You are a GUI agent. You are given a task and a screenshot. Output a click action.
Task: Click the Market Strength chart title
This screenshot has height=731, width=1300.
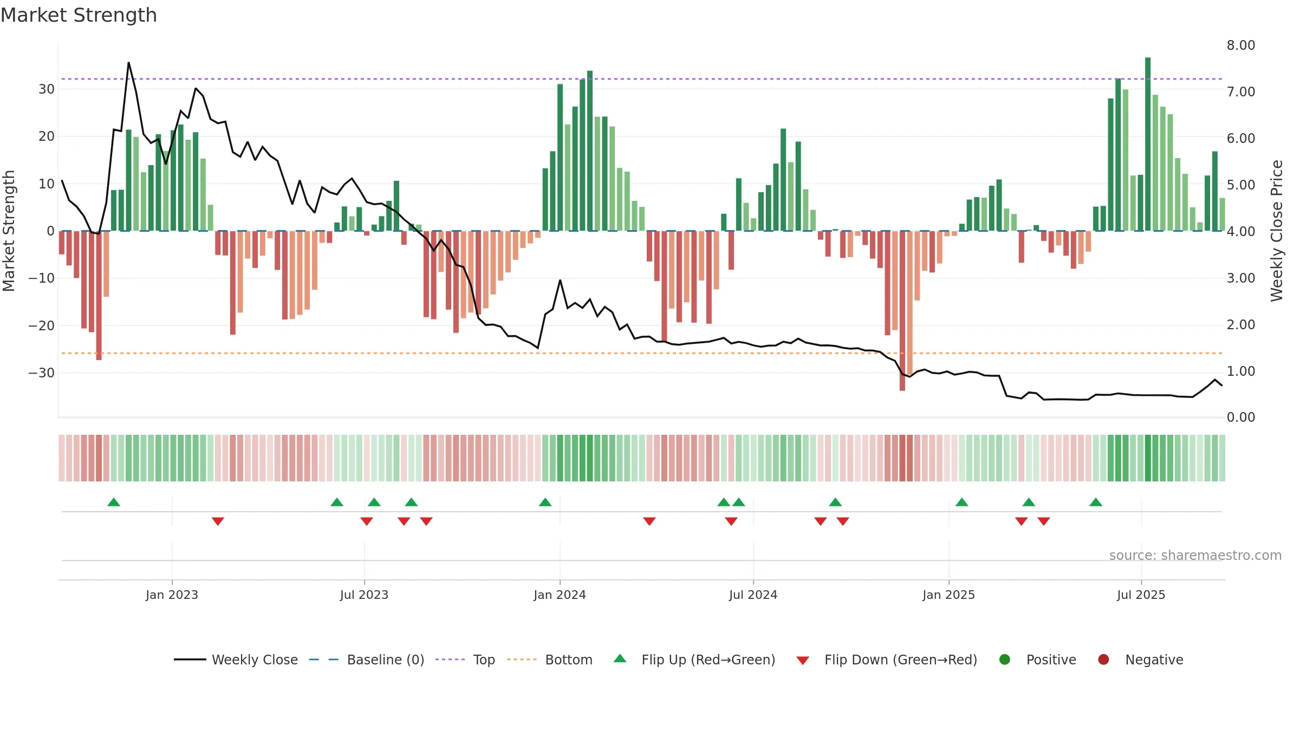click(x=79, y=15)
